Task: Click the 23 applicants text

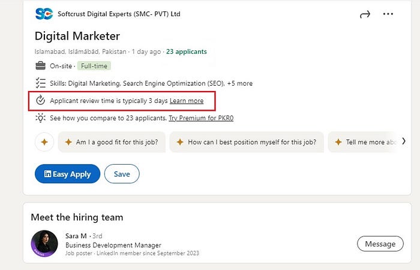Action: point(187,51)
